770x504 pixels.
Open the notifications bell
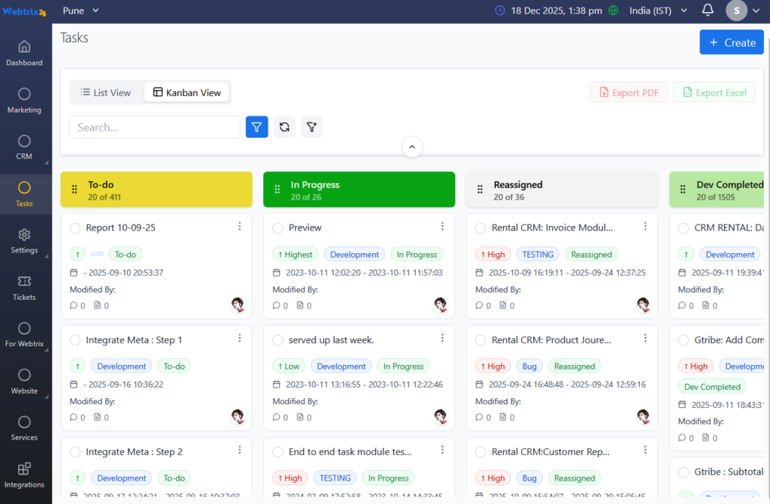point(708,11)
